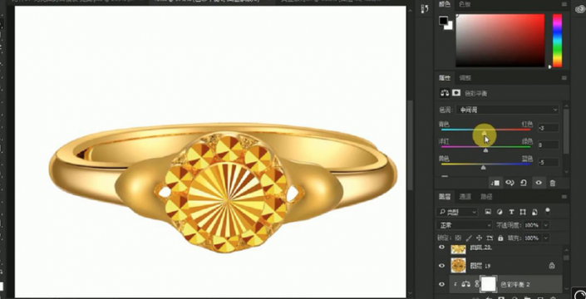Image resolution: width=586 pixels, height=299 pixels.
Task: Click the lock image pixels brush icon
Action: click(x=469, y=238)
